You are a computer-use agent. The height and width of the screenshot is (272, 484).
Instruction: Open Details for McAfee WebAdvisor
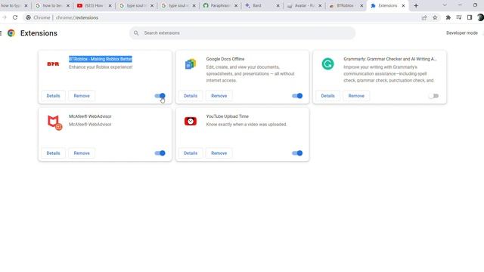(x=53, y=153)
